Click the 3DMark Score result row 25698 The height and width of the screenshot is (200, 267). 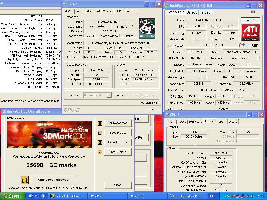31,20
